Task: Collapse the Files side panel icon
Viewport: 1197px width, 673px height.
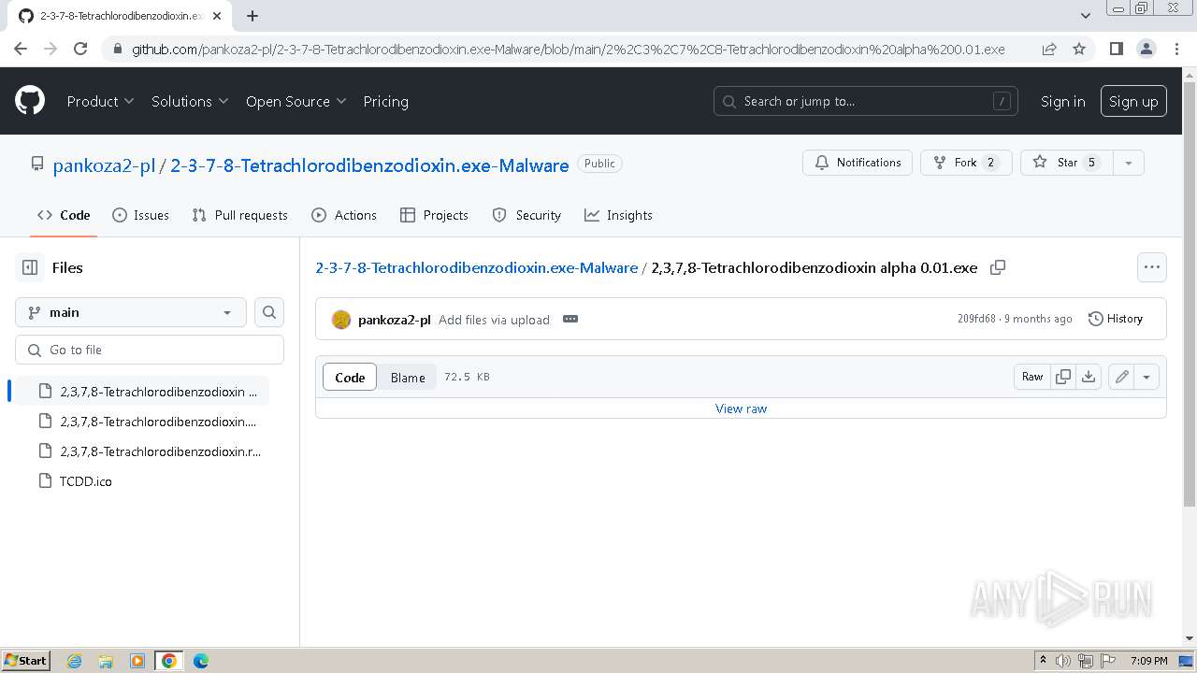Action: [x=30, y=267]
